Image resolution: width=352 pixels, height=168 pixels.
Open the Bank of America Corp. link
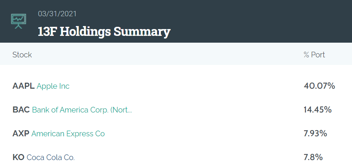pyautogui.click(x=82, y=110)
